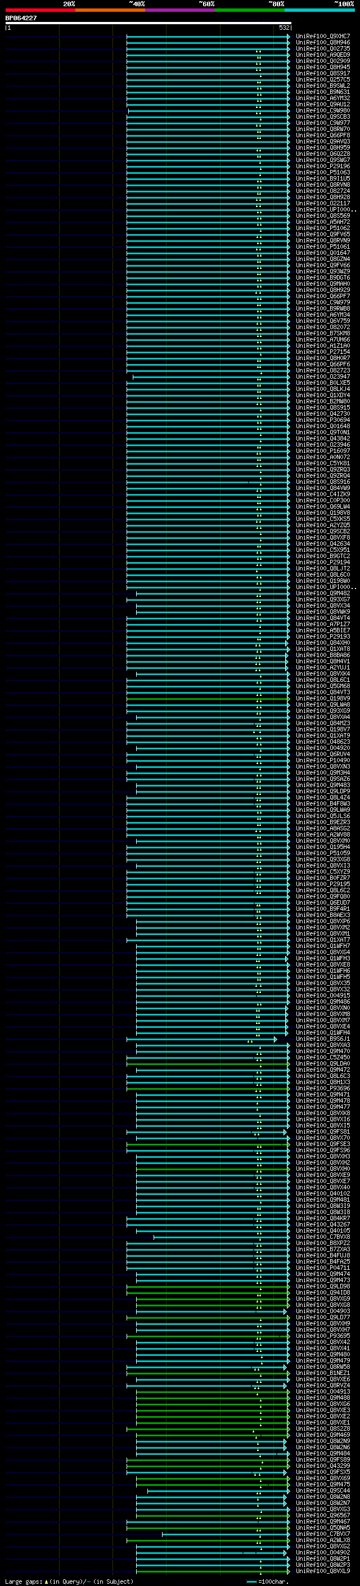Click hit label UniRef100_Q9SAZ6
360x1586 pixels.
pyautogui.click(x=323, y=779)
